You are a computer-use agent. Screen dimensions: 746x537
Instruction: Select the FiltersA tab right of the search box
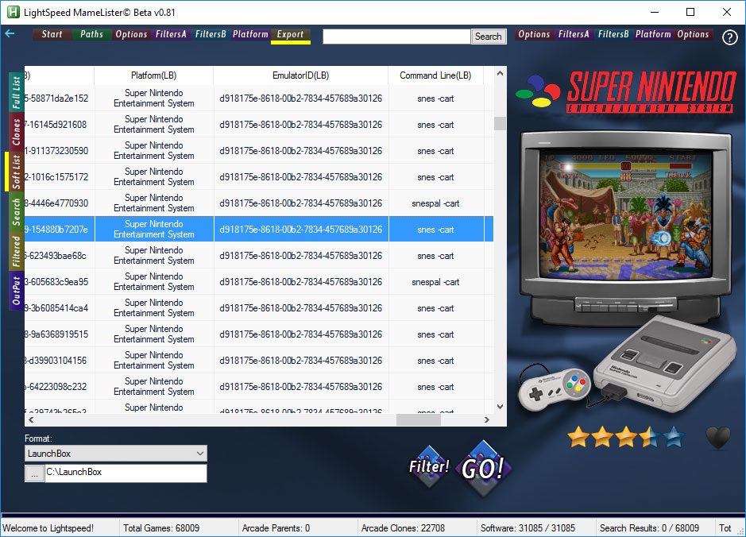574,34
